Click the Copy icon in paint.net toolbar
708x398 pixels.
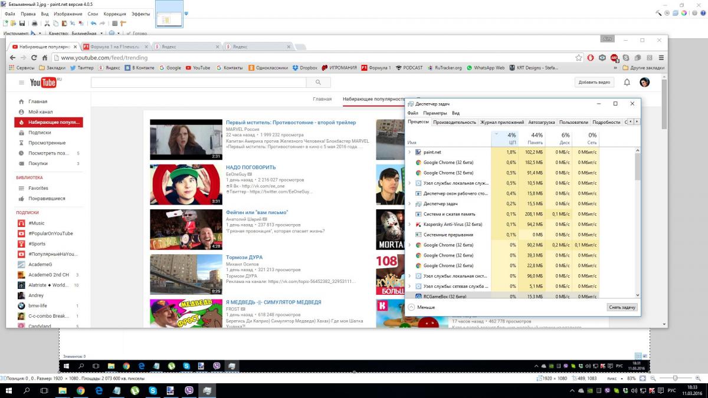coord(55,24)
